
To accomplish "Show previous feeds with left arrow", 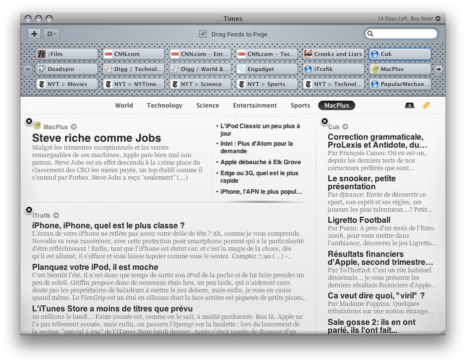I will (x=28, y=69).
